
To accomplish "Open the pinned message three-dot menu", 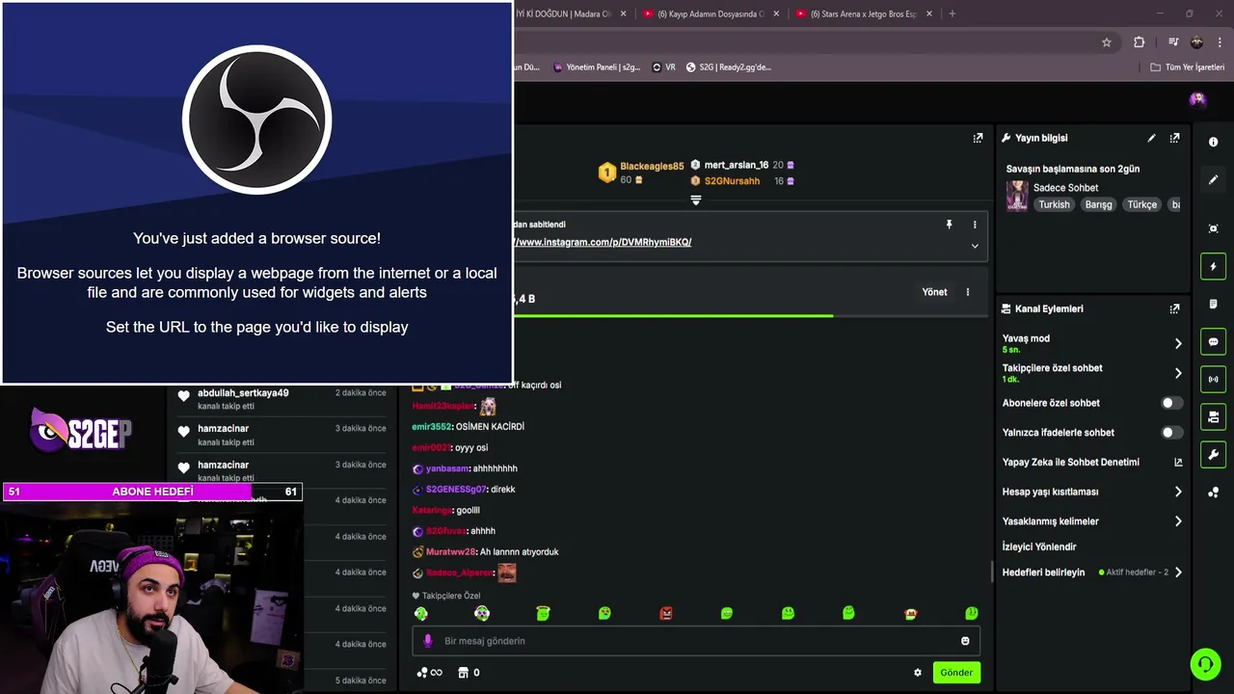I will point(975,225).
